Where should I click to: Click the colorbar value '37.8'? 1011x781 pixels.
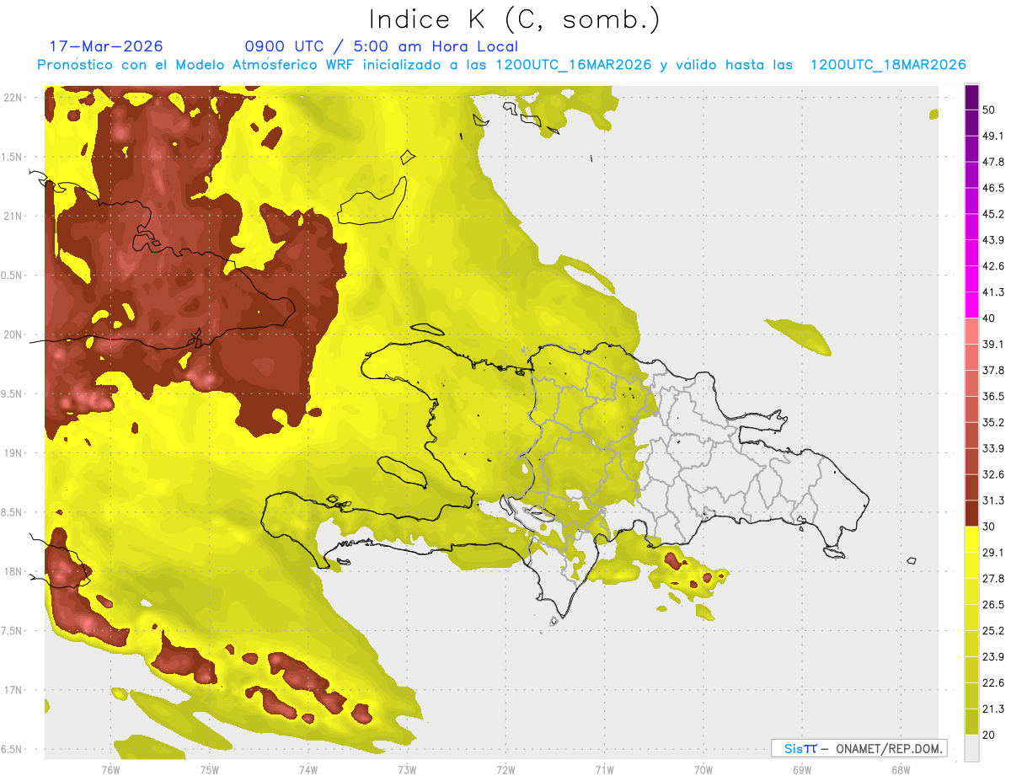coord(993,370)
